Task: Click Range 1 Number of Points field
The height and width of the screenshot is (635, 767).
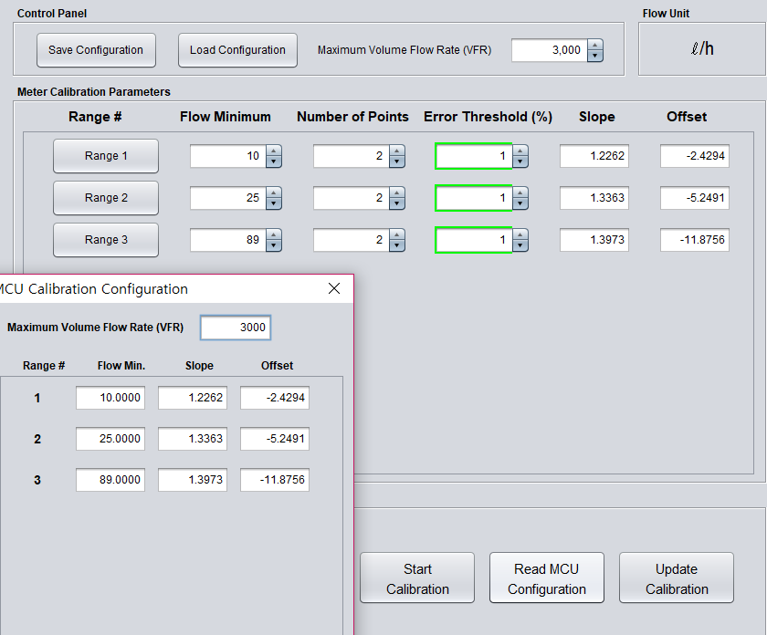Action: 352,156
